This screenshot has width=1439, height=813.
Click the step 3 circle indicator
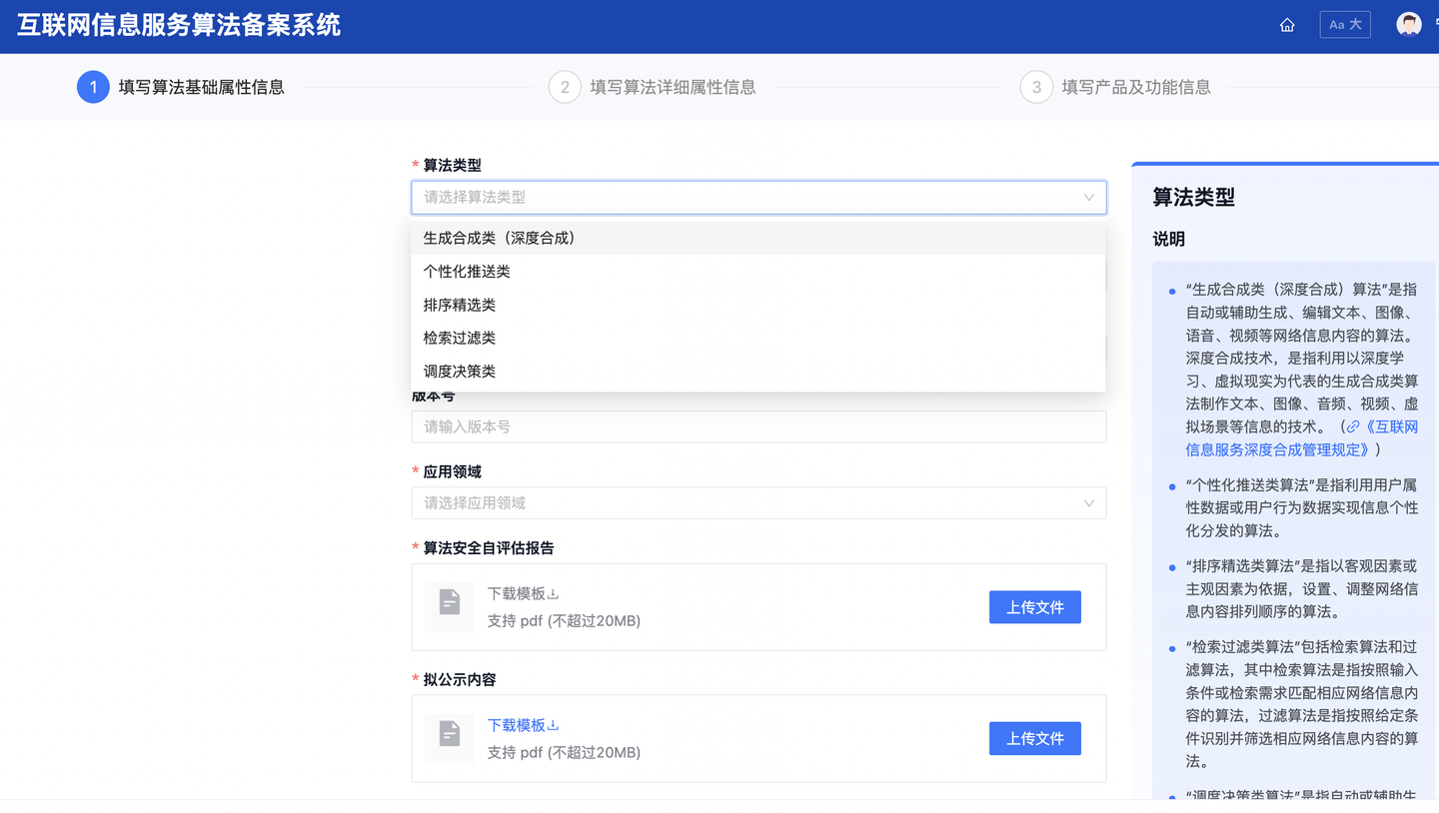1036,87
